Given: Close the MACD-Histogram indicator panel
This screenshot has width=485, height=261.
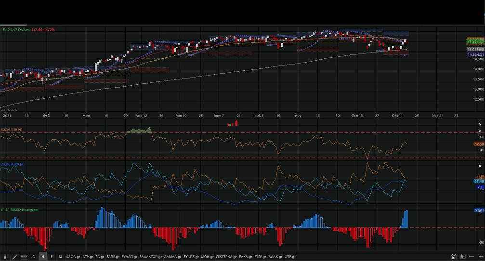Looking at the screenshot, I should click(x=480, y=210).
